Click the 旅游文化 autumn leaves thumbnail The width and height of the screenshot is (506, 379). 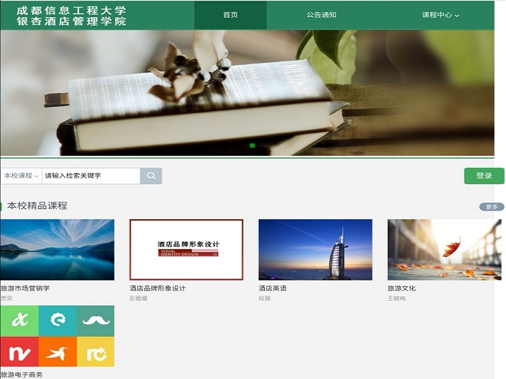[444, 250]
